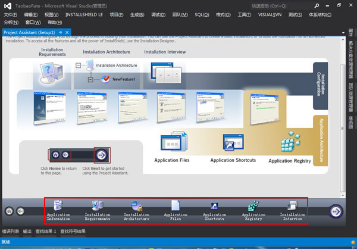Pin the Project Assistant tab
Viewport: 357px width, 249px height.
61,32
